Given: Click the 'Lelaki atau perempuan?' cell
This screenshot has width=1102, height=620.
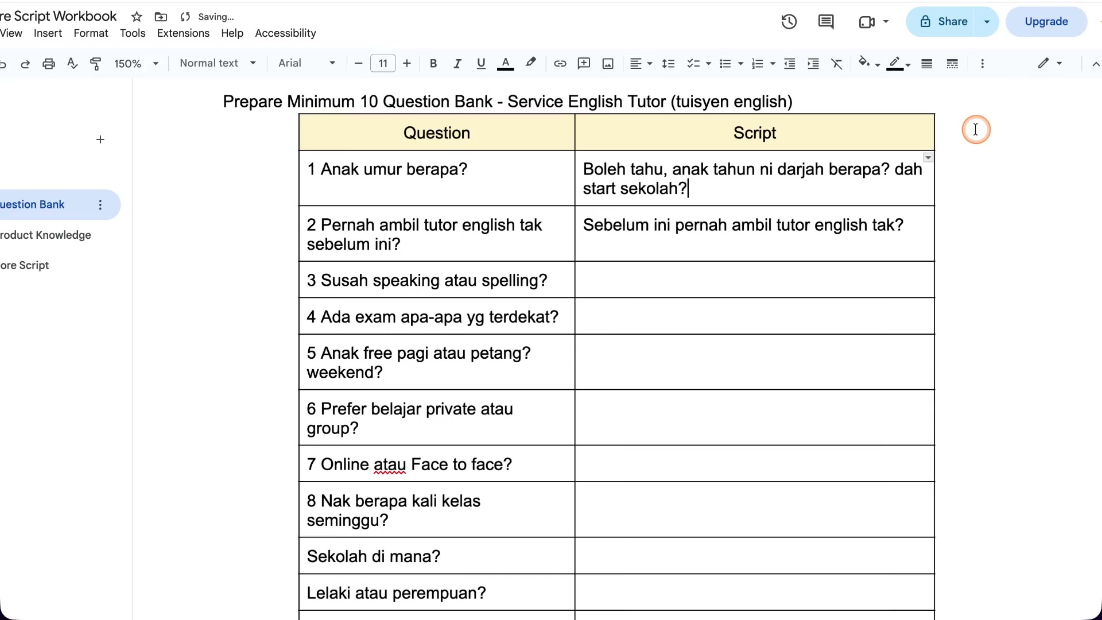Looking at the screenshot, I should tap(437, 592).
